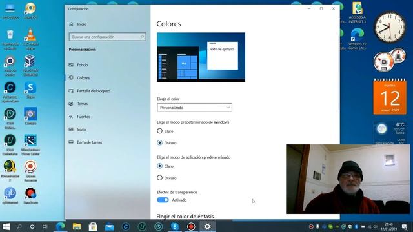
Task: Click the Buscar una configuración search field
Action: point(108,37)
